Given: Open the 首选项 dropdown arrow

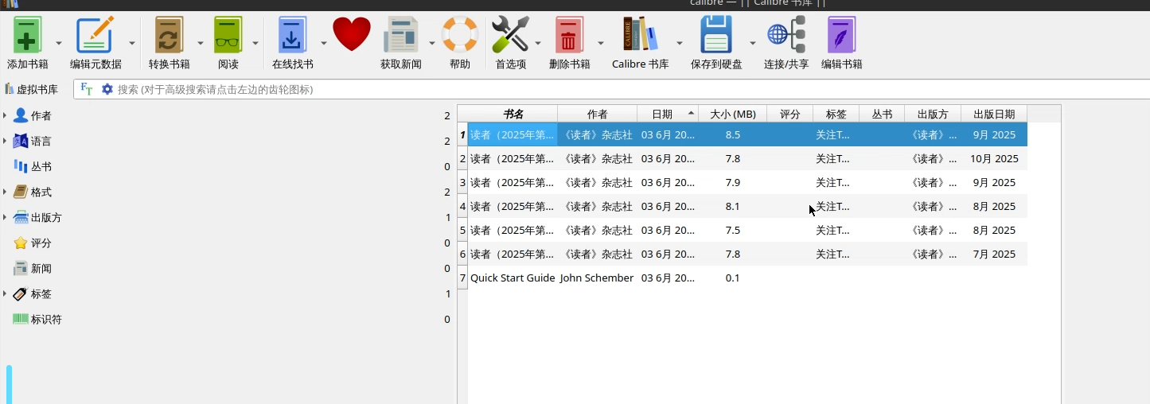Looking at the screenshot, I should coord(537,43).
